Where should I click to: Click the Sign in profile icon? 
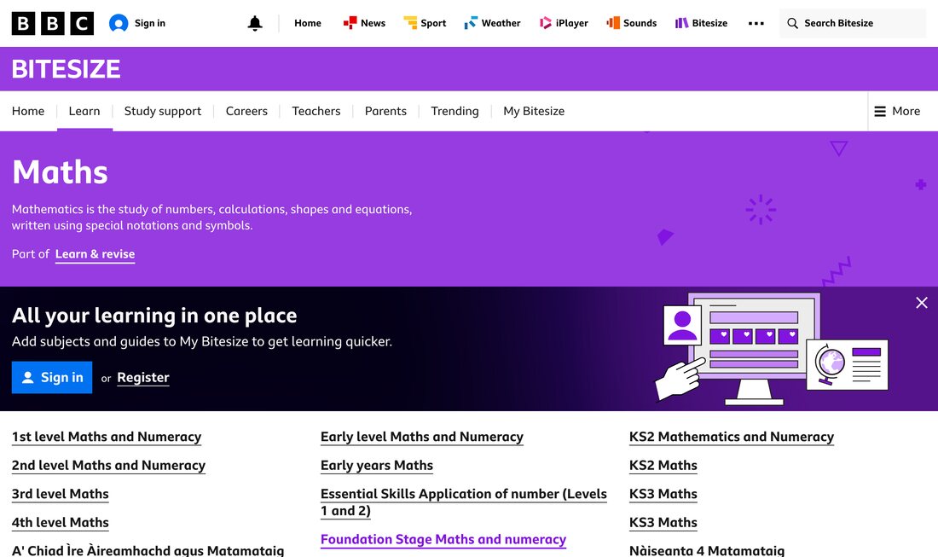119,23
